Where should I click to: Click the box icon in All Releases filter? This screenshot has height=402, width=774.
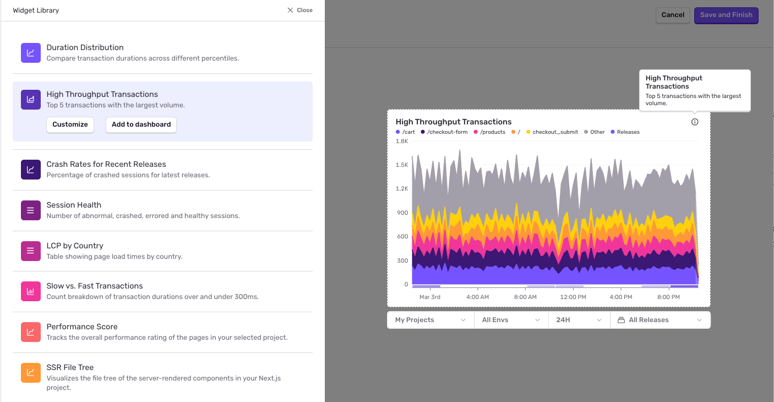click(622, 320)
